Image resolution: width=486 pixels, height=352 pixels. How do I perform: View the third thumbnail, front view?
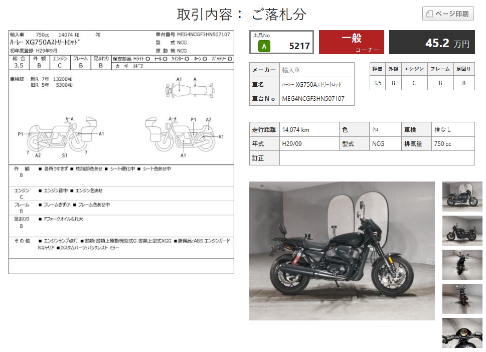pyautogui.click(x=462, y=264)
